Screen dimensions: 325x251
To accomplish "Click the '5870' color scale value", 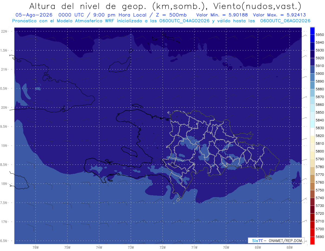I will [x=320, y=97].
